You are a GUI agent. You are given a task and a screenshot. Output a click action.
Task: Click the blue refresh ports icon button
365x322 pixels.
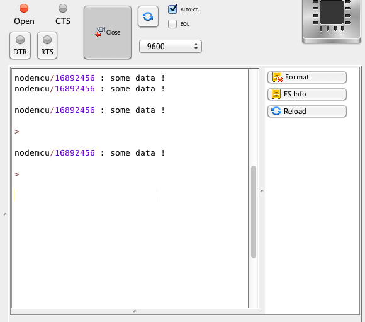coord(148,16)
